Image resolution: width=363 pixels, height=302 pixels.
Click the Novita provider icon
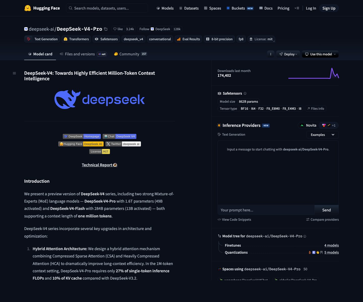(x=302, y=125)
